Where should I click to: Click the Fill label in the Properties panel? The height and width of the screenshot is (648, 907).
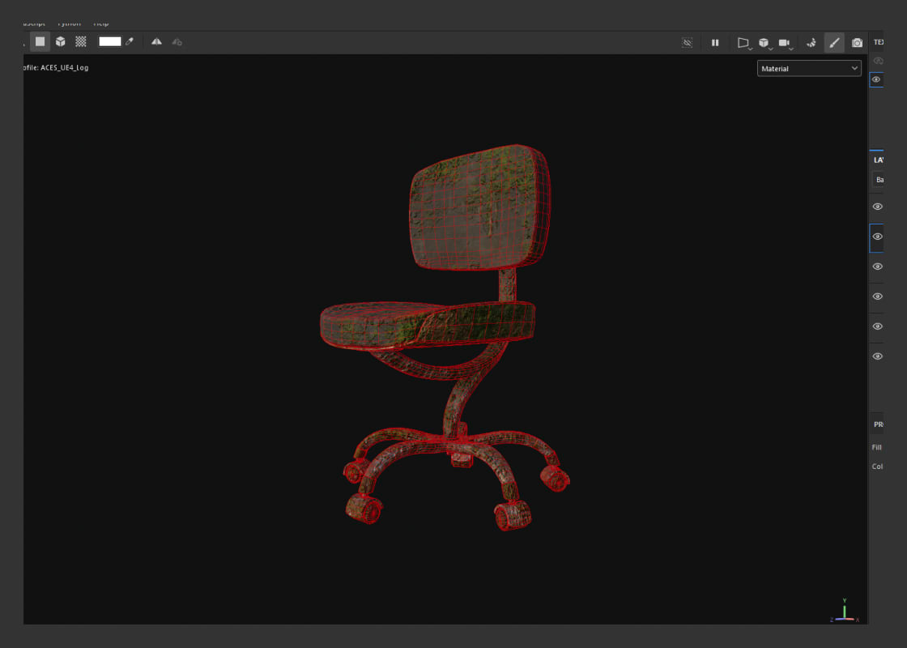pos(876,446)
